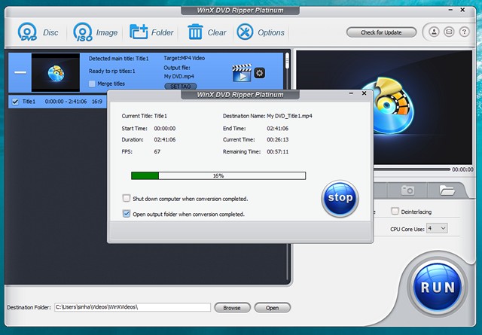Image resolution: width=482 pixels, height=335 pixels.
Task: Load a DVD disc source
Action: [38, 32]
